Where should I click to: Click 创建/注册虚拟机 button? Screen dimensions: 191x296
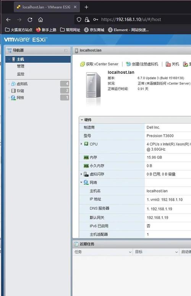pos(142,64)
